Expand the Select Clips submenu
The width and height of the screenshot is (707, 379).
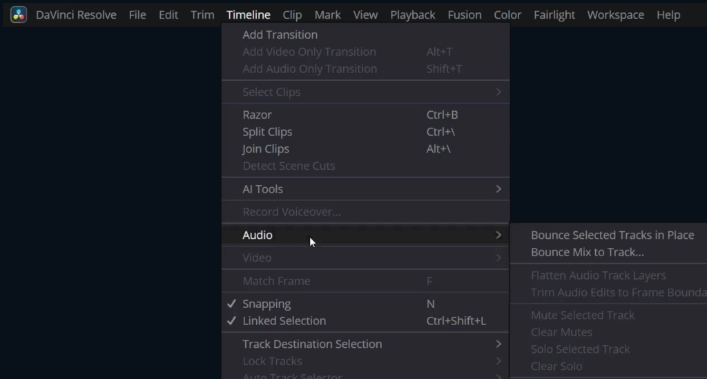[x=366, y=92]
